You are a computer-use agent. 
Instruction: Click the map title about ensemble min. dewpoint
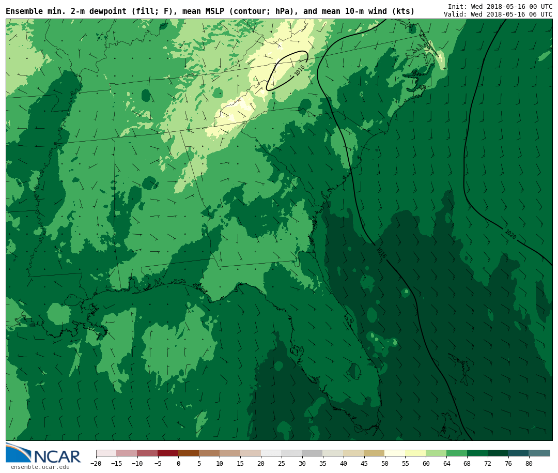tap(210, 11)
